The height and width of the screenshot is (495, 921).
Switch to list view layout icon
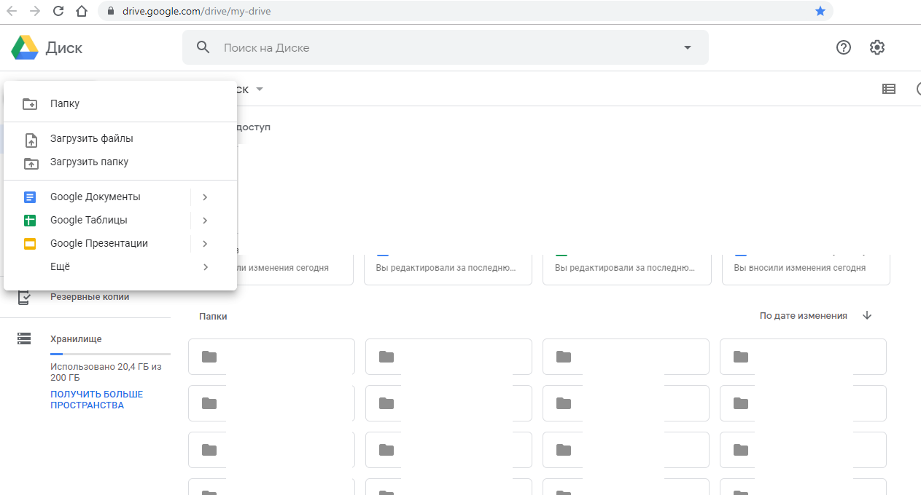(x=888, y=89)
